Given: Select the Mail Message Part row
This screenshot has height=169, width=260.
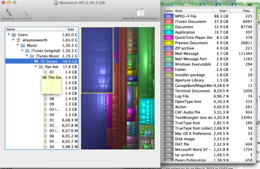Looking at the screenshot, I should click(x=208, y=59).
